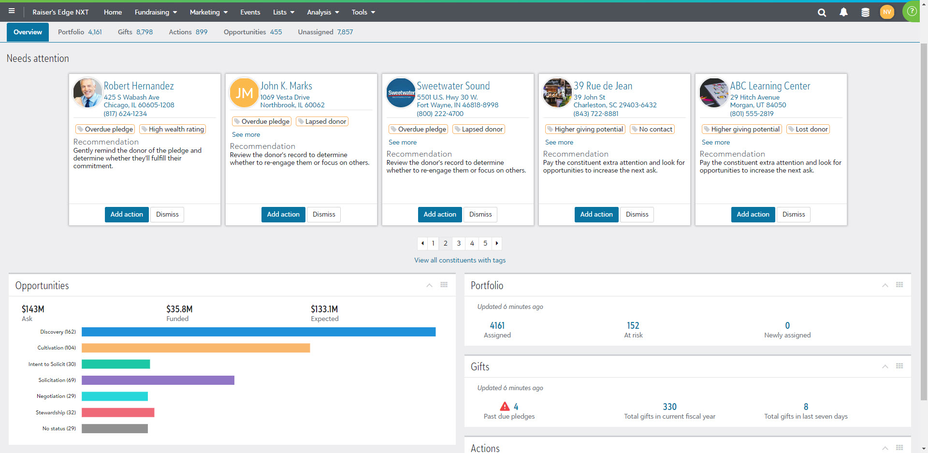The height and width of the screenshot is (453, 928).
Task: Open View all constituents with tags
Action: coord(460,260)
